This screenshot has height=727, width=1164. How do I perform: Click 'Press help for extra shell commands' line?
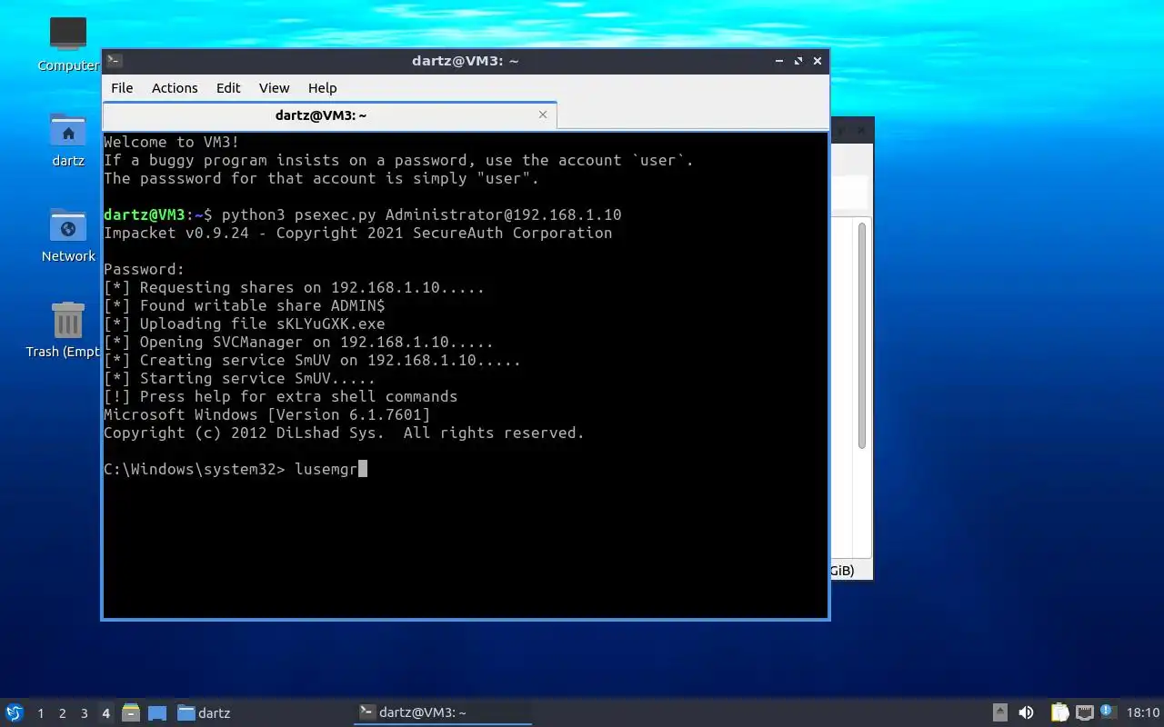click(281, 396)
